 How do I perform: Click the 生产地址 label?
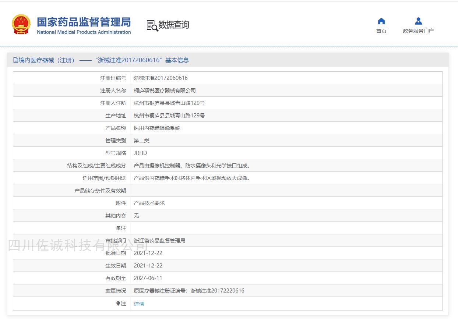[x=116, y=116]
